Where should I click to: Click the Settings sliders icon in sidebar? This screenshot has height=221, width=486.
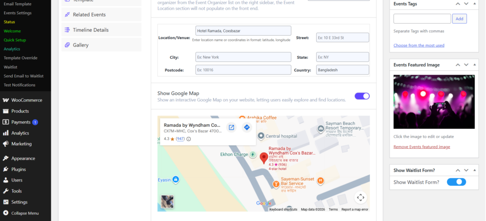pos(6,202)
